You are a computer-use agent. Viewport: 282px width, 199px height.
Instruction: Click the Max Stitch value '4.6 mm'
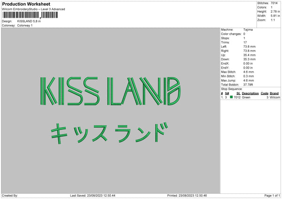pyautogui.click(x=249, y=72)
